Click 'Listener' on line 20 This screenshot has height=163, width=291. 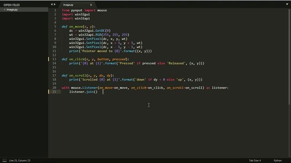[x=90, y=87]
